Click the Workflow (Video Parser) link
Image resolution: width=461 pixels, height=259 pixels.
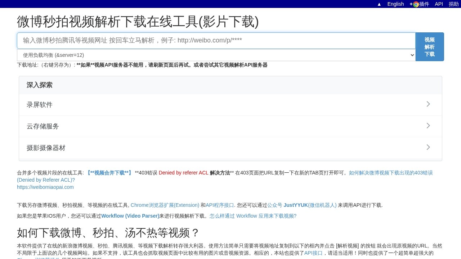pos(130,216)
